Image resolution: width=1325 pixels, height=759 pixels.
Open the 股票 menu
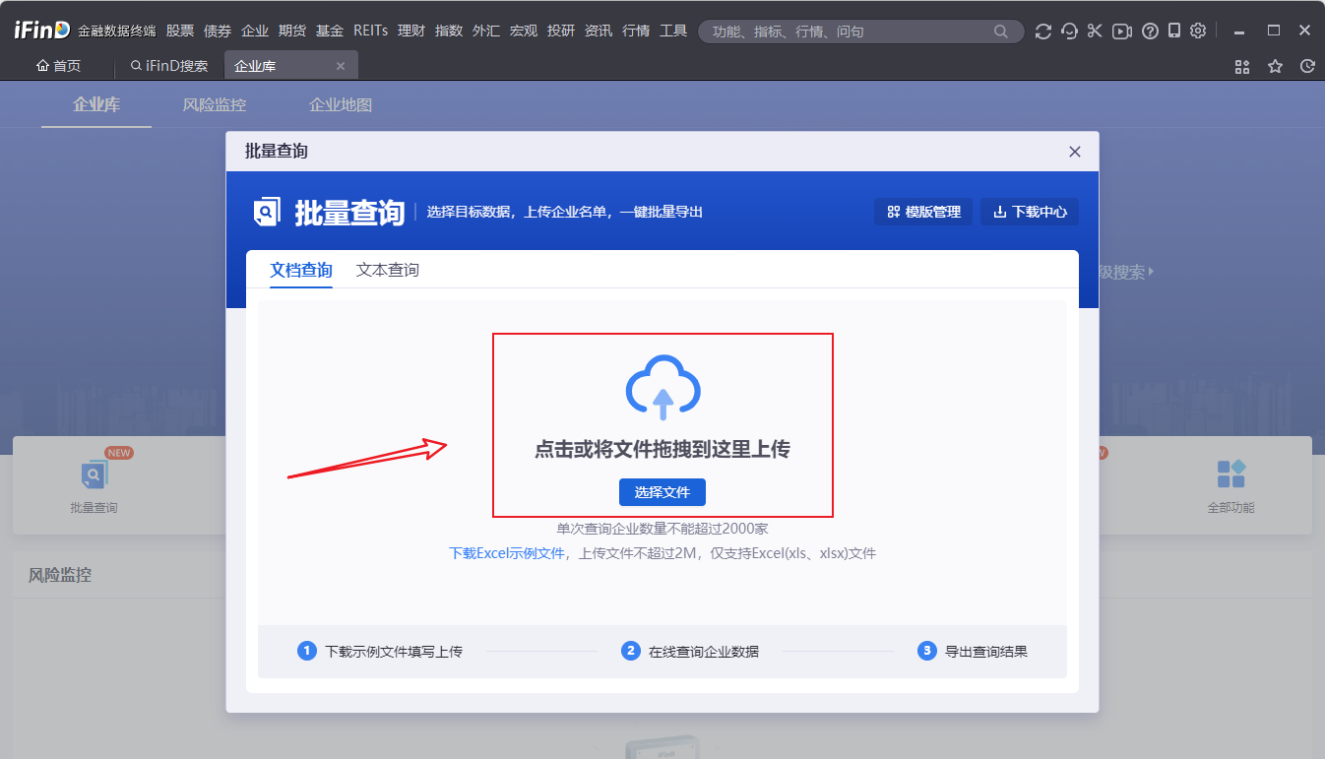coord(180,32)
